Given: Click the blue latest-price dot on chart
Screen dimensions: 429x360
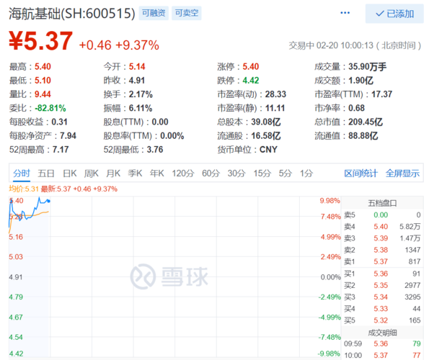Looking at the screenshot, I should pos(49,201).
